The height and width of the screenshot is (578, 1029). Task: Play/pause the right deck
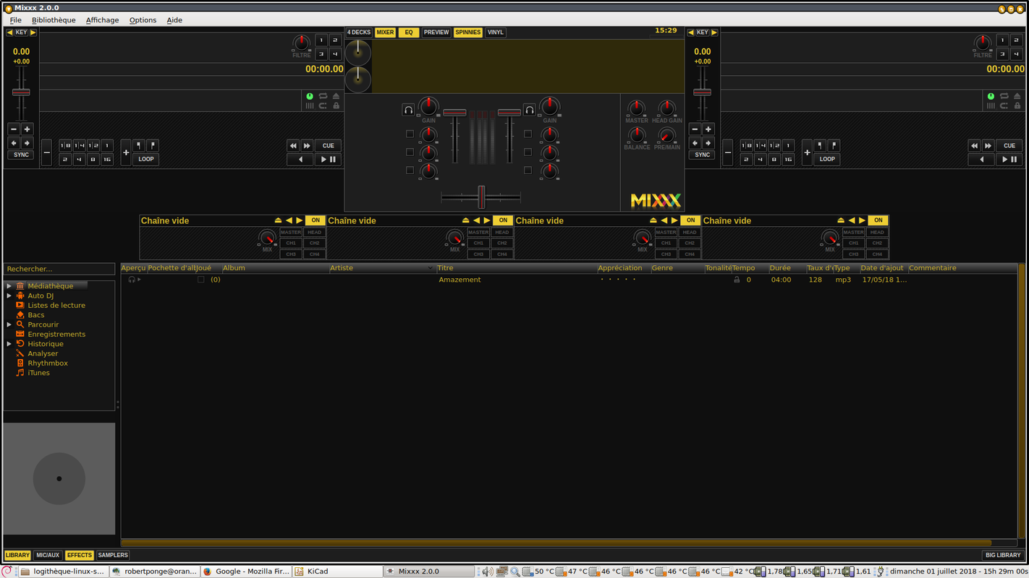tap(1009, 160)
